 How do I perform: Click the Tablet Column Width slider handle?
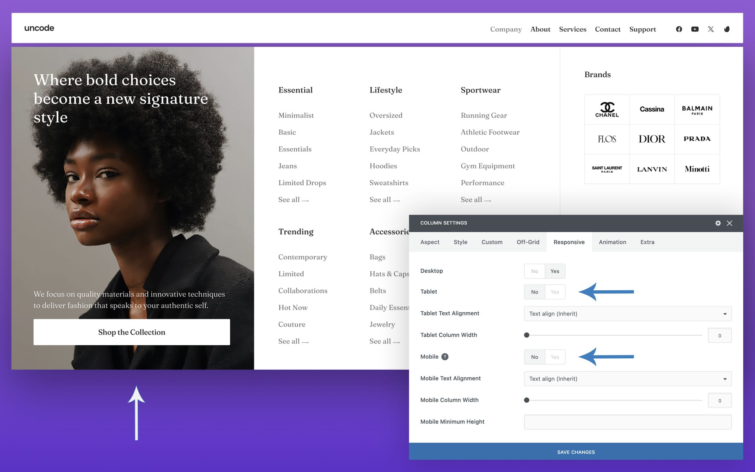(527, 335)
